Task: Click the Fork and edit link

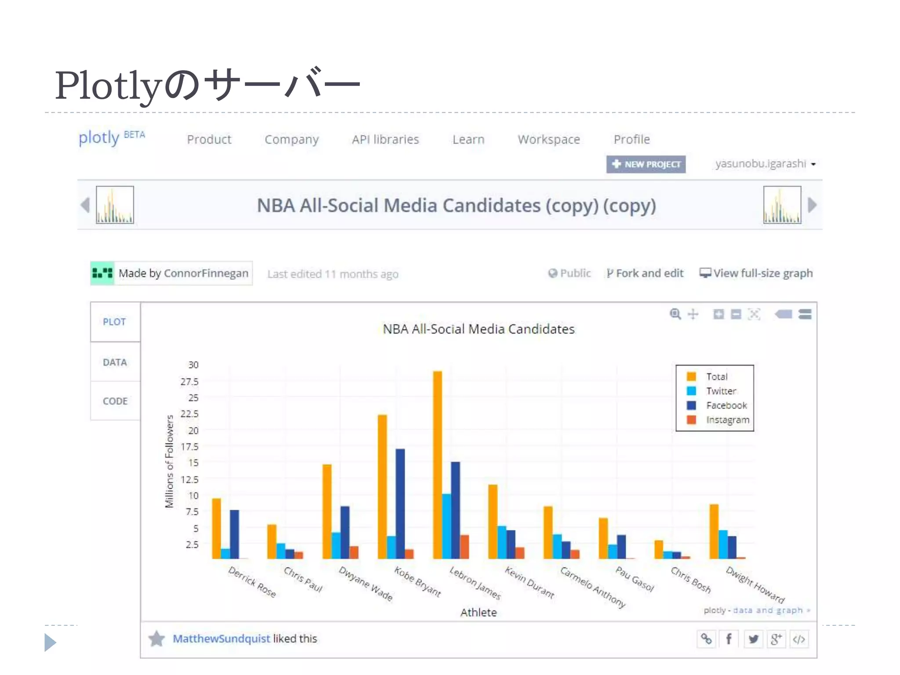Action: point(645,273)
